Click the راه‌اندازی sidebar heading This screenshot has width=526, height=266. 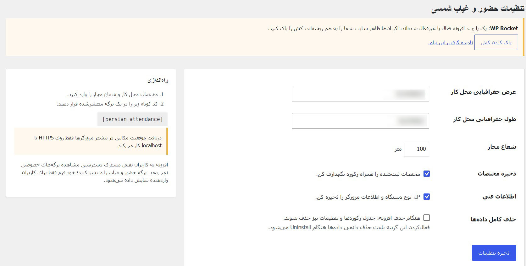158,80
